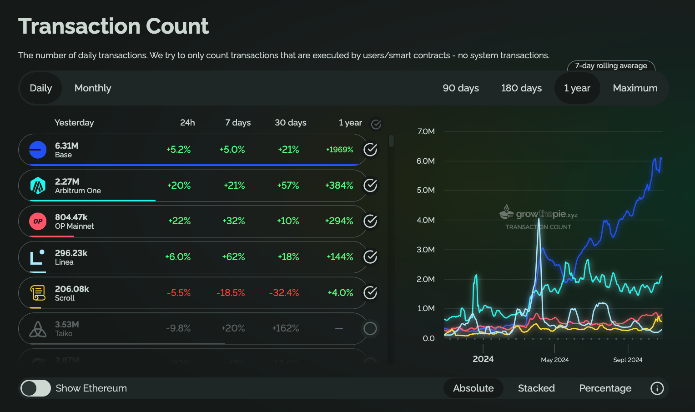695x412 pixels.
Task: Click the Arbitrum One row
Action: pos(193,186)
